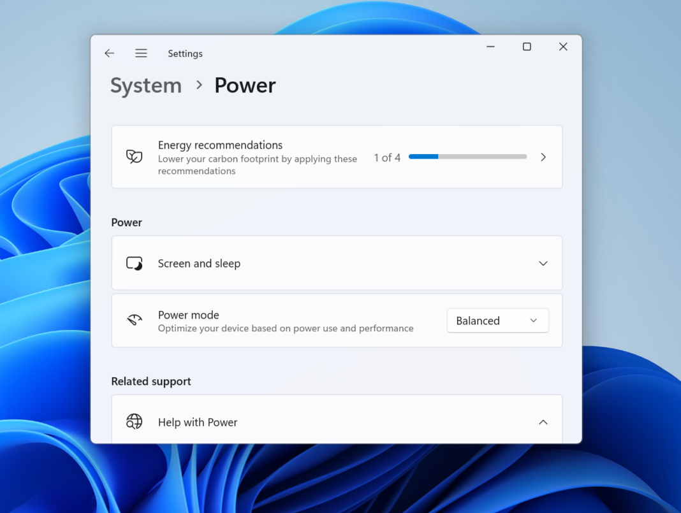Viewport: 681px width, 513px height.
Task: Click the Related support section heading
Action: 151,380
